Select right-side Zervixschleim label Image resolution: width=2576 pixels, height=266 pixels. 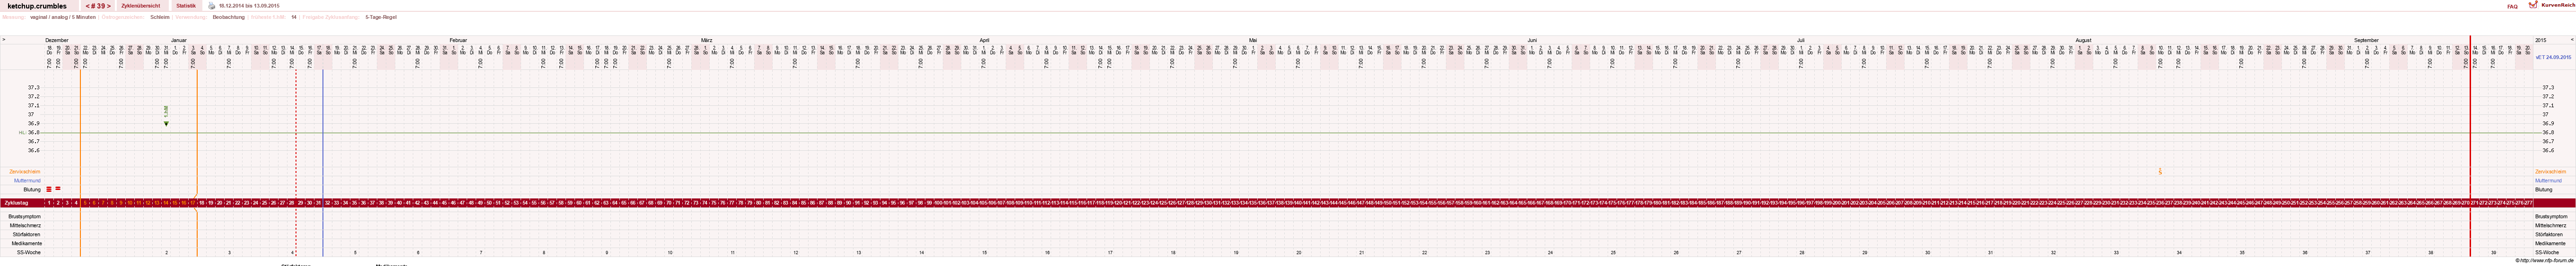(x=2551, y=172)
